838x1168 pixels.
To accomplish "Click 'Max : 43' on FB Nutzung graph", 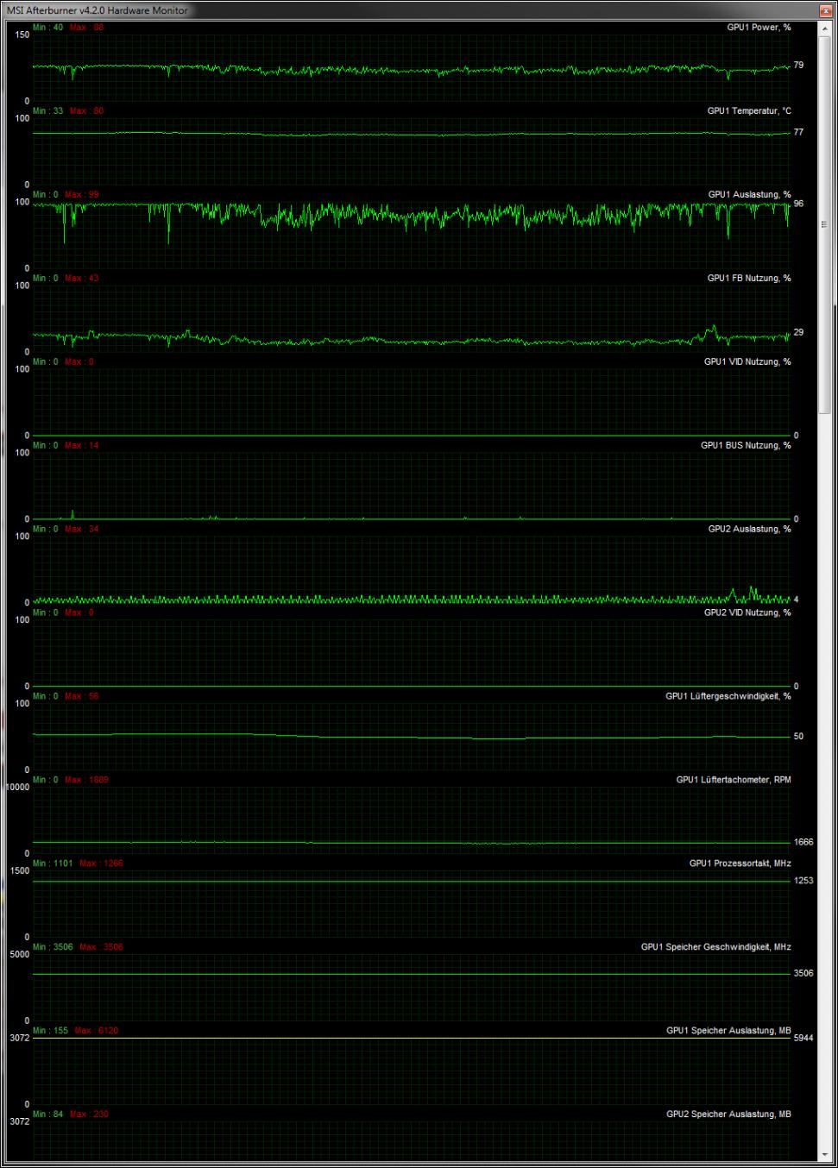I will (81, 279).
